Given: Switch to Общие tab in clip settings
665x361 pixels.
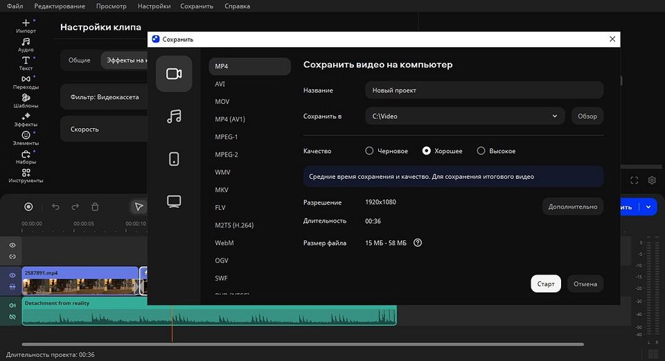Looking at the screenshot, I should tap(79, 60).
